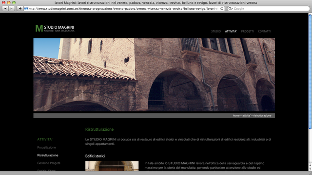
Task: Select Progettazione in the sidebar
Action: [46, 147]
